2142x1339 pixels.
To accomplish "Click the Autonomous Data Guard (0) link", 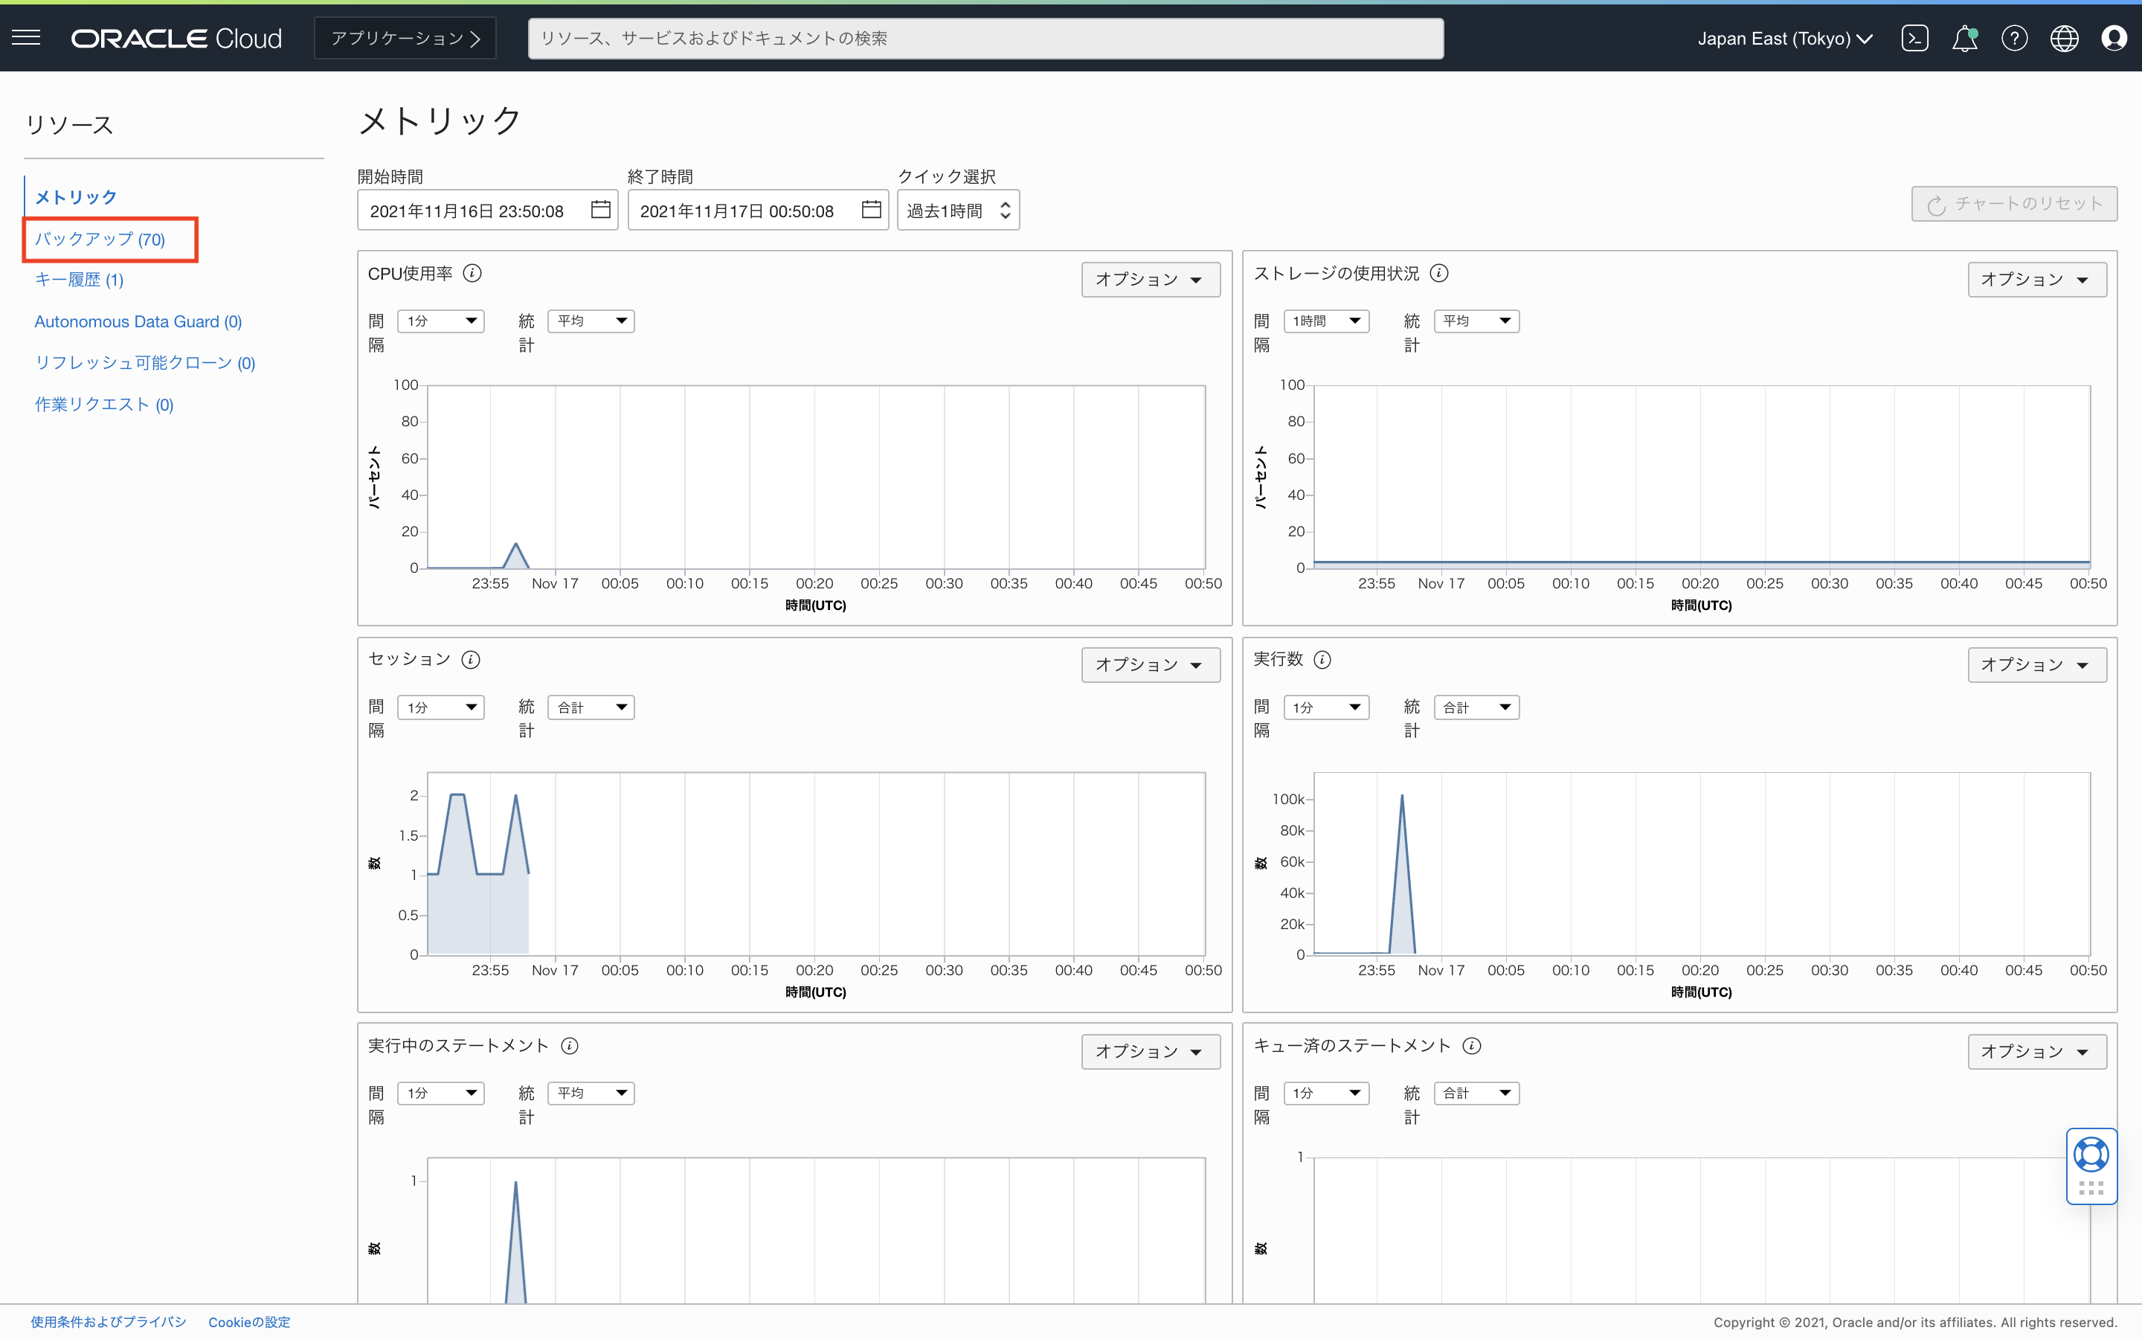I will click(x=138, y=321).
